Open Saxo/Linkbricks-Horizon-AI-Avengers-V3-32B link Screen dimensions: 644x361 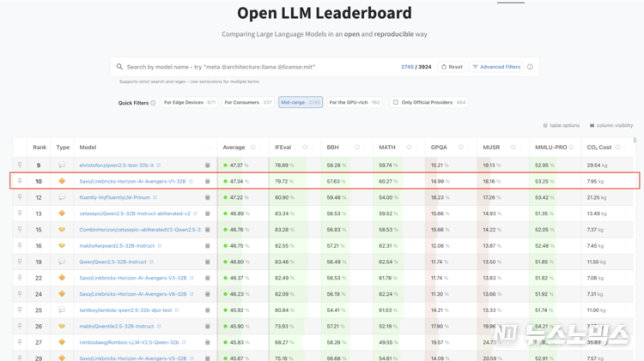click(x=132, y=278)
